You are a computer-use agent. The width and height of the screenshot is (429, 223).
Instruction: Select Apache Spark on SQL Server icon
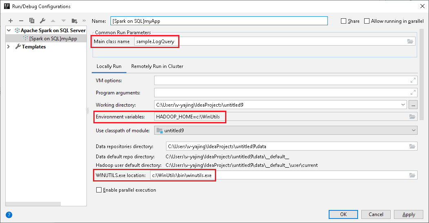tap(17, 30)
